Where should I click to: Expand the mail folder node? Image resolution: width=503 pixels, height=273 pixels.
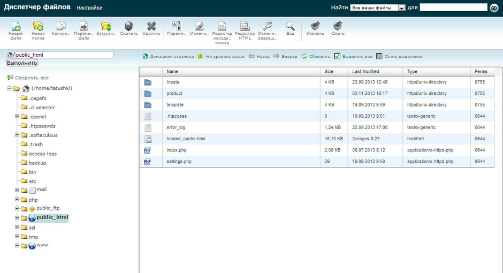(17, 190)
